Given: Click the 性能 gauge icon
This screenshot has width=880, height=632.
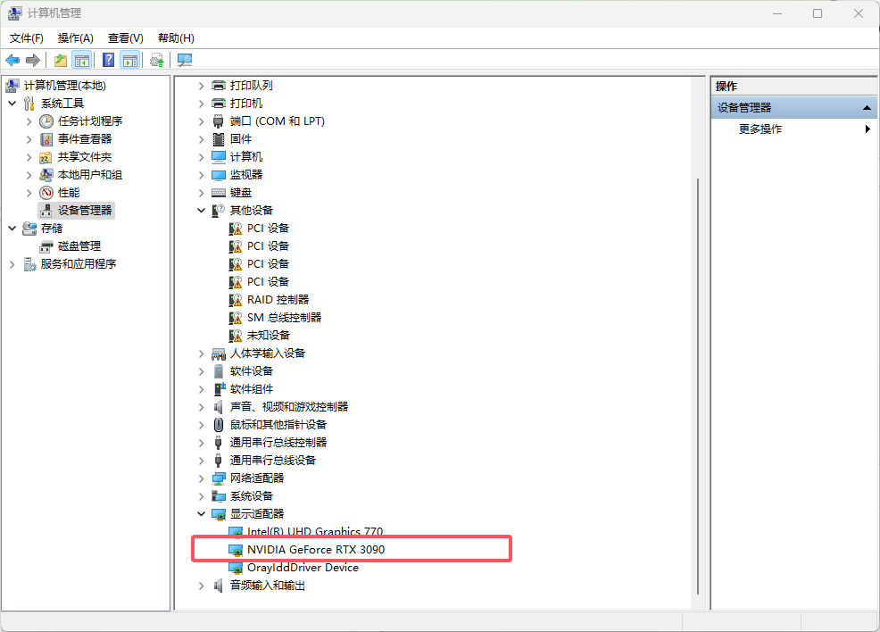Looking at the screenshot, I should pyautogui.click(x=46, y=193).
